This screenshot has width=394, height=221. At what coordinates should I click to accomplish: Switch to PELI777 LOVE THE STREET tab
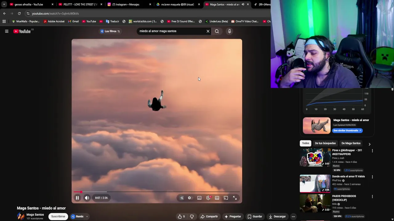(x=80, y=4)
